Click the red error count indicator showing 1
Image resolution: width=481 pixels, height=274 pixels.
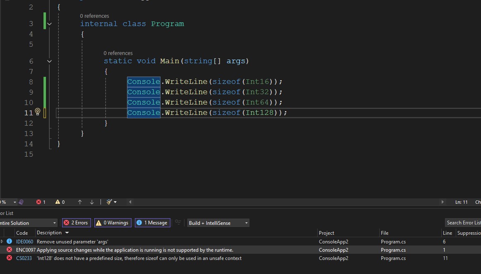coord(41,202)
